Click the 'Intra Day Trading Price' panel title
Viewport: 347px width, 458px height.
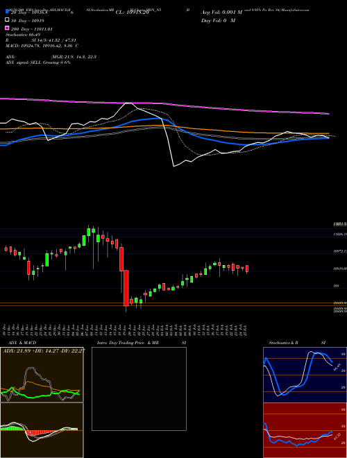click(121, 343)
